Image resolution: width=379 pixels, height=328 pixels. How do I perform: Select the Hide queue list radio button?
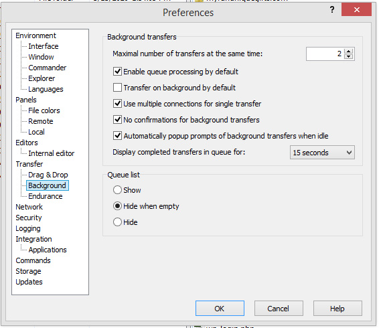coord(117,222)
